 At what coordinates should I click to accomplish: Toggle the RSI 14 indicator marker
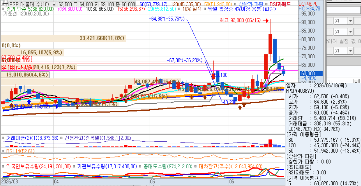coord(3,151)
